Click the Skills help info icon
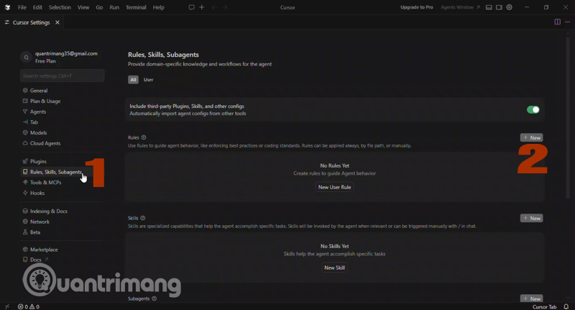Screen dimensions: 575x310 [x=143, y=218]
